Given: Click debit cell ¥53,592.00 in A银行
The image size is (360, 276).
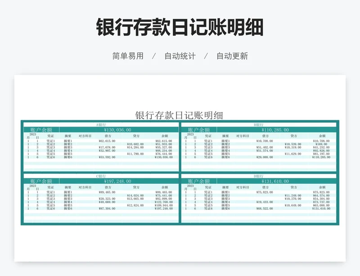Looking at the screenshot, I should (x=107, y=157).
